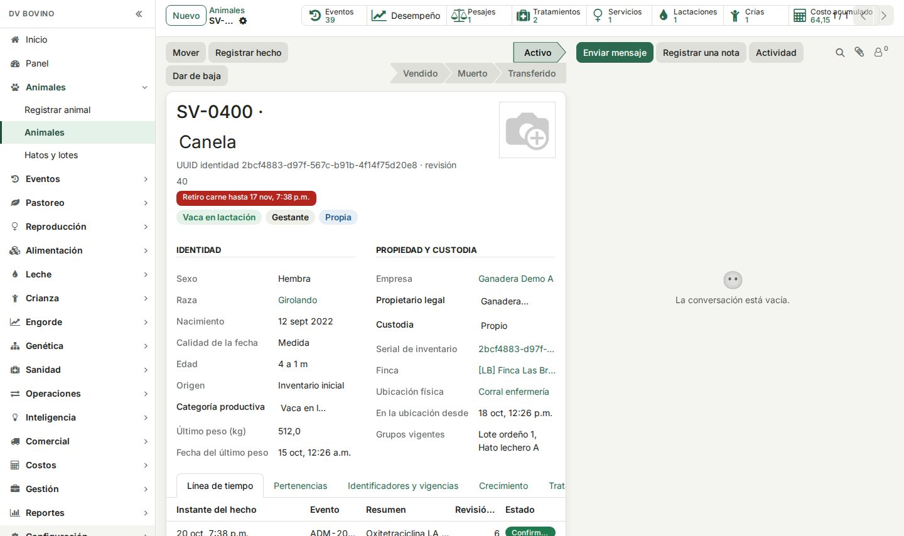
Task: Open the Girolando breed link
Action: 298,300
